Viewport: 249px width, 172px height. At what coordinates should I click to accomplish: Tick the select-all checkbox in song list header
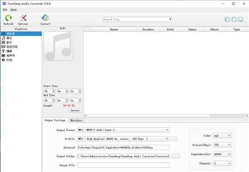(87, 29)
